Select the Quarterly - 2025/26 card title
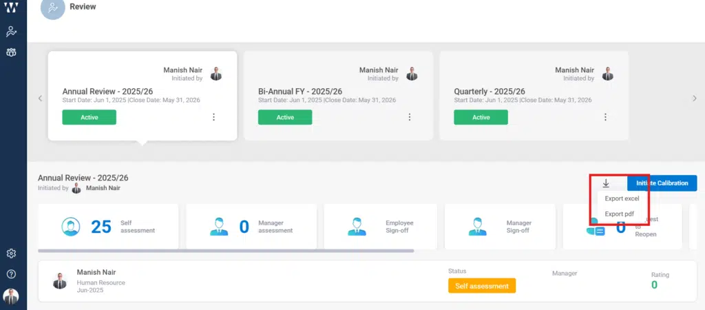Viewport: 705px width, 310px height. tap(490, 92)
